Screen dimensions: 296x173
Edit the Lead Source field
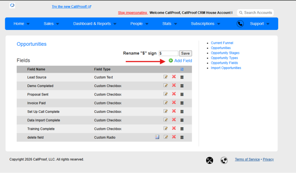[165, 77]
